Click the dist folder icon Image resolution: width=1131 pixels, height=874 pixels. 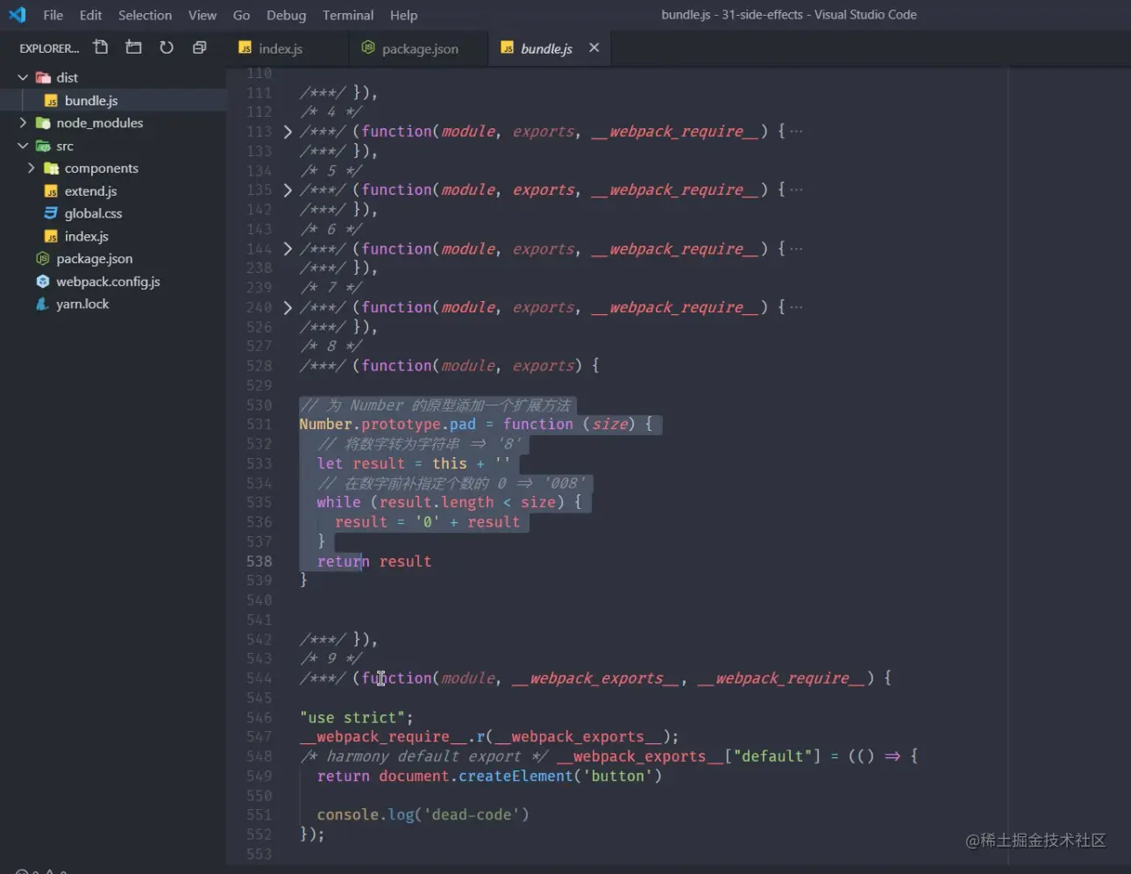tap(43, 78)
